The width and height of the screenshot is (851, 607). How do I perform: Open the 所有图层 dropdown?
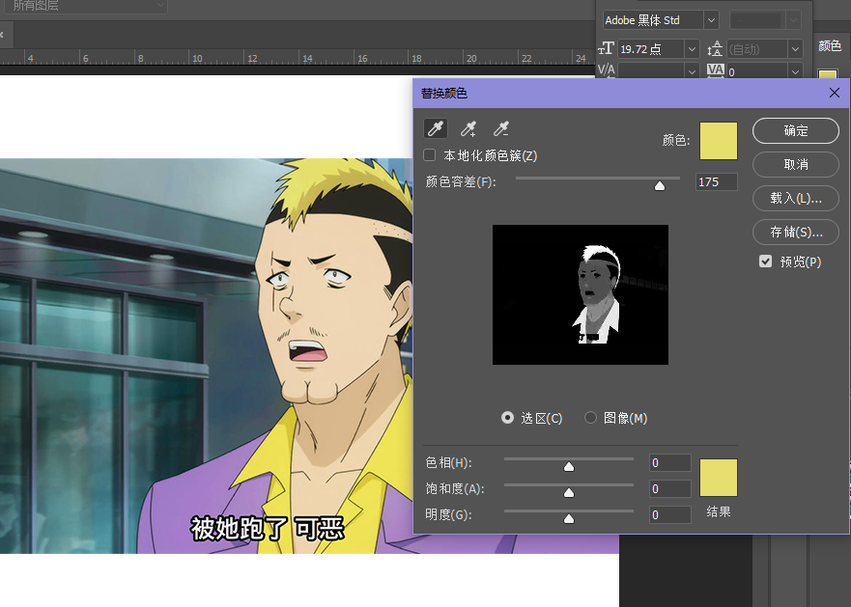[x=84, y=6]
